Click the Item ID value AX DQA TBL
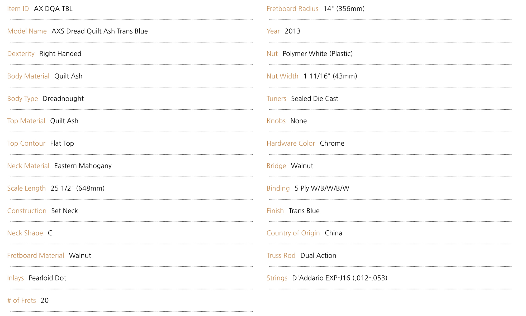 (53, 9)
